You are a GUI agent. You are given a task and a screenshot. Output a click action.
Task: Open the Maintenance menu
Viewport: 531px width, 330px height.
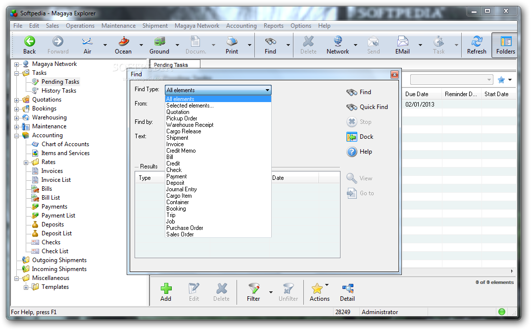pyautogui.click(x=119, y=26)
